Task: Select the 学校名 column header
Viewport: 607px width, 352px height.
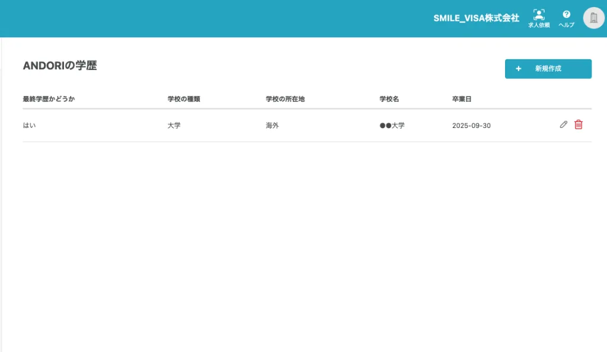Action: 389,99
